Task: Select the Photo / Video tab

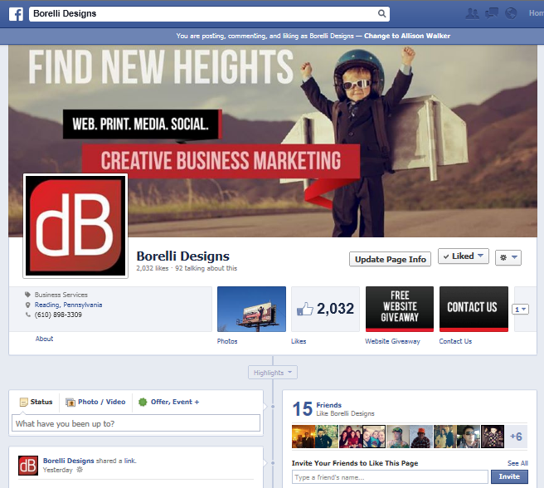Action: [x=95, y=402]
